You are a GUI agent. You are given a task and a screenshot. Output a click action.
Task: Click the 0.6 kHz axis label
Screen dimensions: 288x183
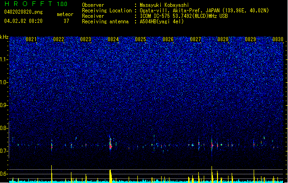4,174
